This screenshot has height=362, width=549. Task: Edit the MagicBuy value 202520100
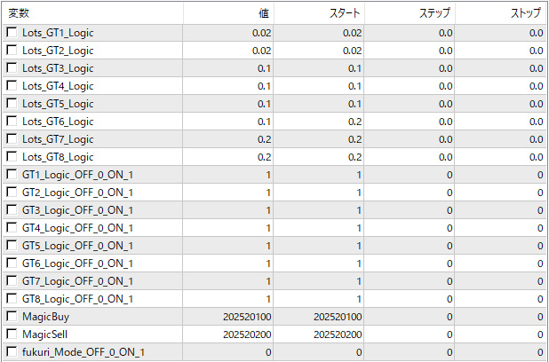tap(228, 317)
